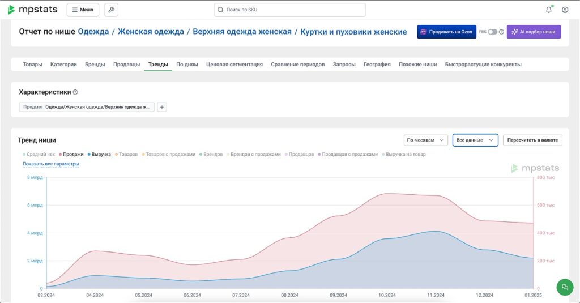Viewport: 580px width, 303px height.
Task: Toggle Средний чек legend color marker
Action: 24,154
